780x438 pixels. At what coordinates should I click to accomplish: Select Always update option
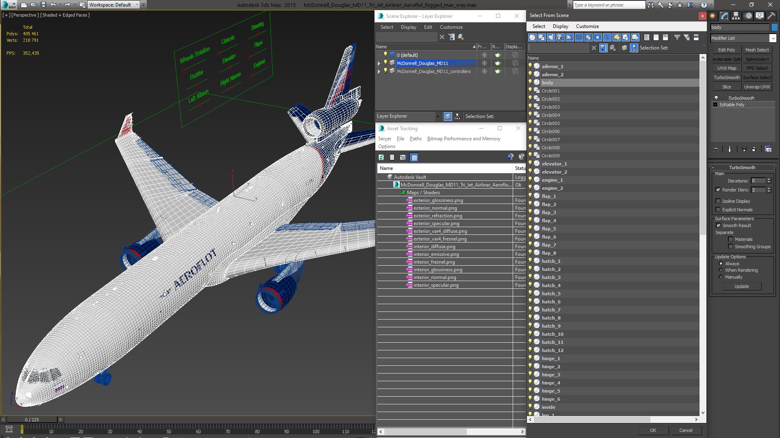[721, 264]
